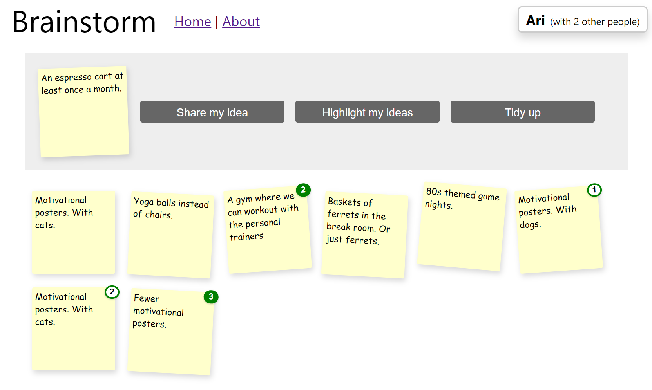Select the gym with personal trainers note

click(268, 230)
